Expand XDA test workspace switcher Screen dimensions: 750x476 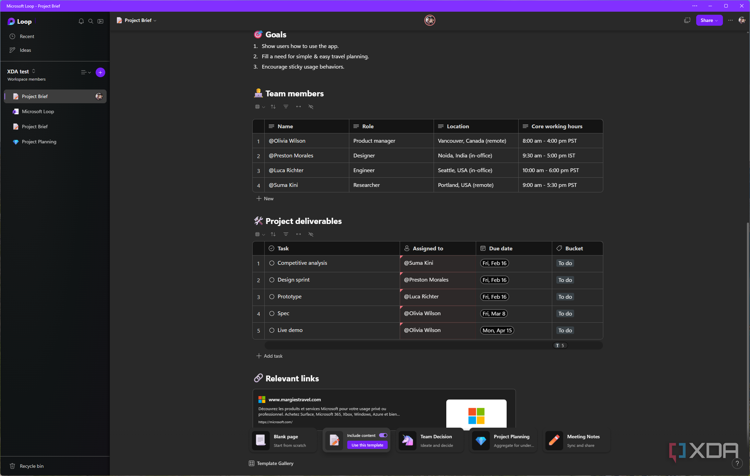(34, 71)
